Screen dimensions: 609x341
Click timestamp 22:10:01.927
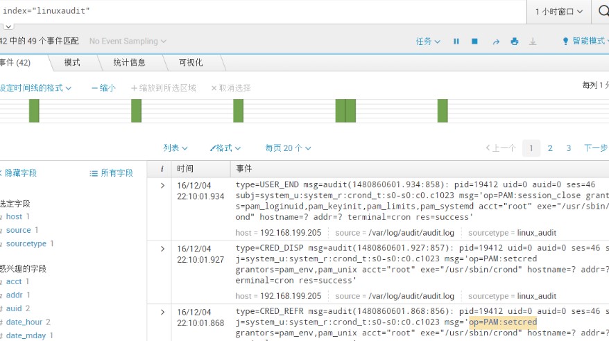[200, 260]
